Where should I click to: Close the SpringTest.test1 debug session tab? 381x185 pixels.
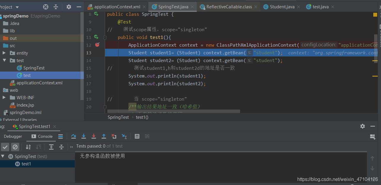pos(54,126)
